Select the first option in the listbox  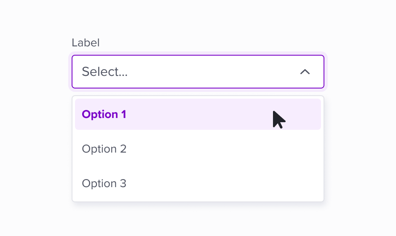(x=198, y=114)
